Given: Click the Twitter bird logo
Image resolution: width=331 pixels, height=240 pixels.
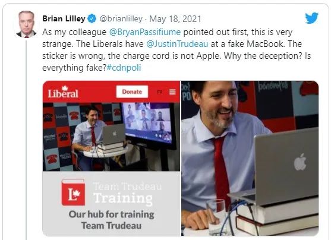Looking at the screenshot, I should click(311, 18).
